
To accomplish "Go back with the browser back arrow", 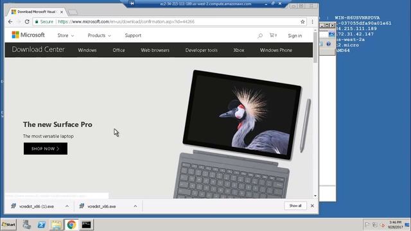I will [x=10, y=22].
